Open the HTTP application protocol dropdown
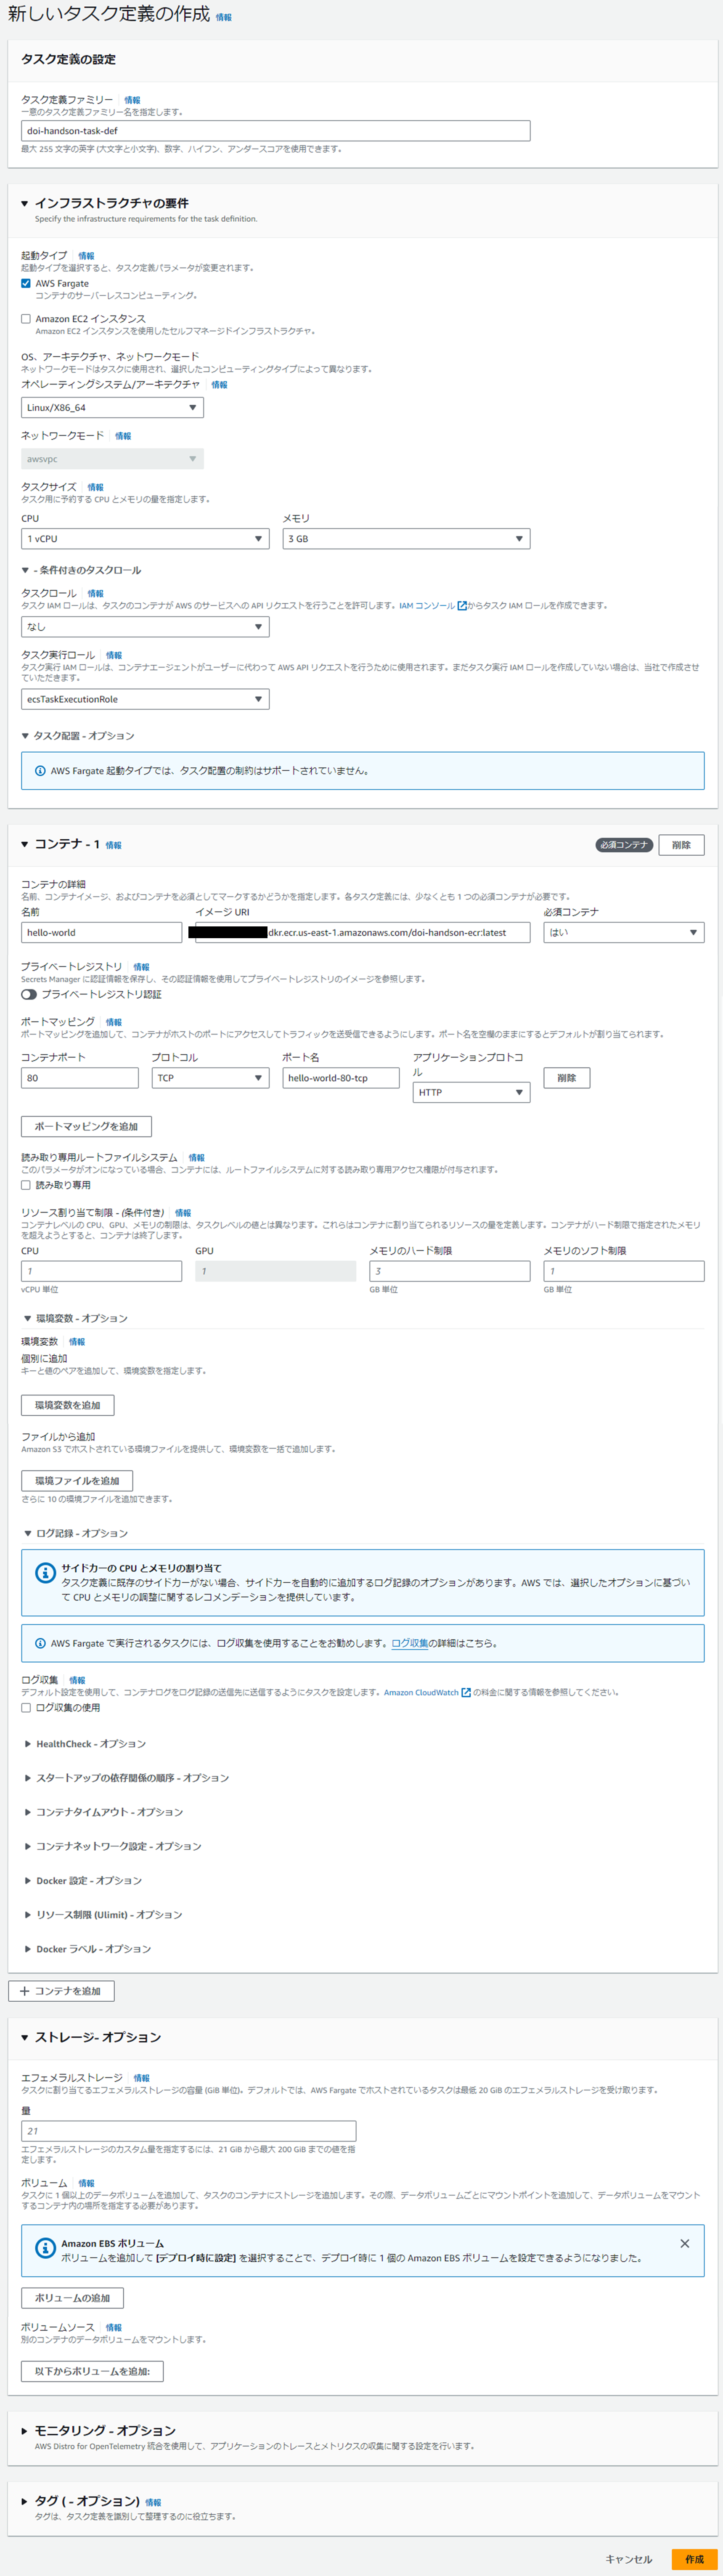This screenshot has height=2576, width=723. 471,1092
